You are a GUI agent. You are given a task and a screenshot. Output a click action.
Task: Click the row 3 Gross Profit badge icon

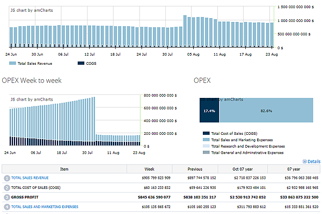6,197
